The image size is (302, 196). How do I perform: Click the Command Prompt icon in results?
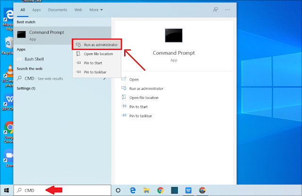pyautogui.click(x=21, y=34)
